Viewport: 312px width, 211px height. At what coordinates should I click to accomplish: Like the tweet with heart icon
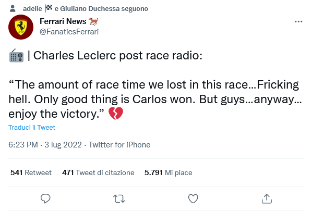pos(193,198)
